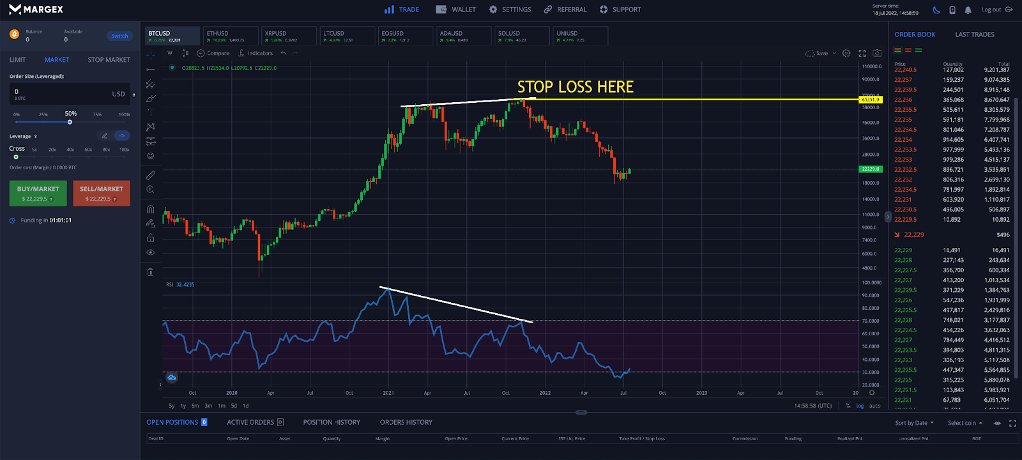Set order size slider to 75%
Screen dimensions: 1022x460
[97, 121]
